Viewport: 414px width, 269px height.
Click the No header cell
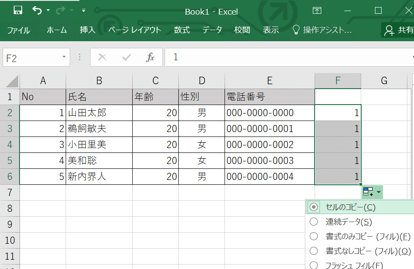pos(43,97)
